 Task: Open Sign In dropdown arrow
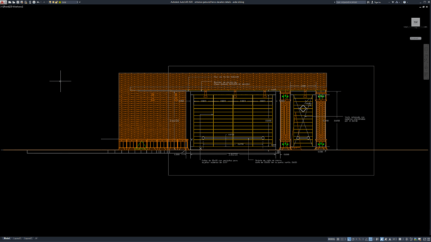pos(389,2)
